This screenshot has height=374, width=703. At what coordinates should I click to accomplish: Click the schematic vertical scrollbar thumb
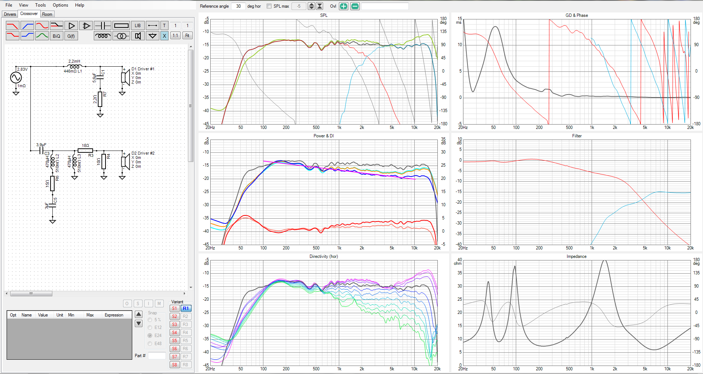pyautogui.click(x=190, y=105)
